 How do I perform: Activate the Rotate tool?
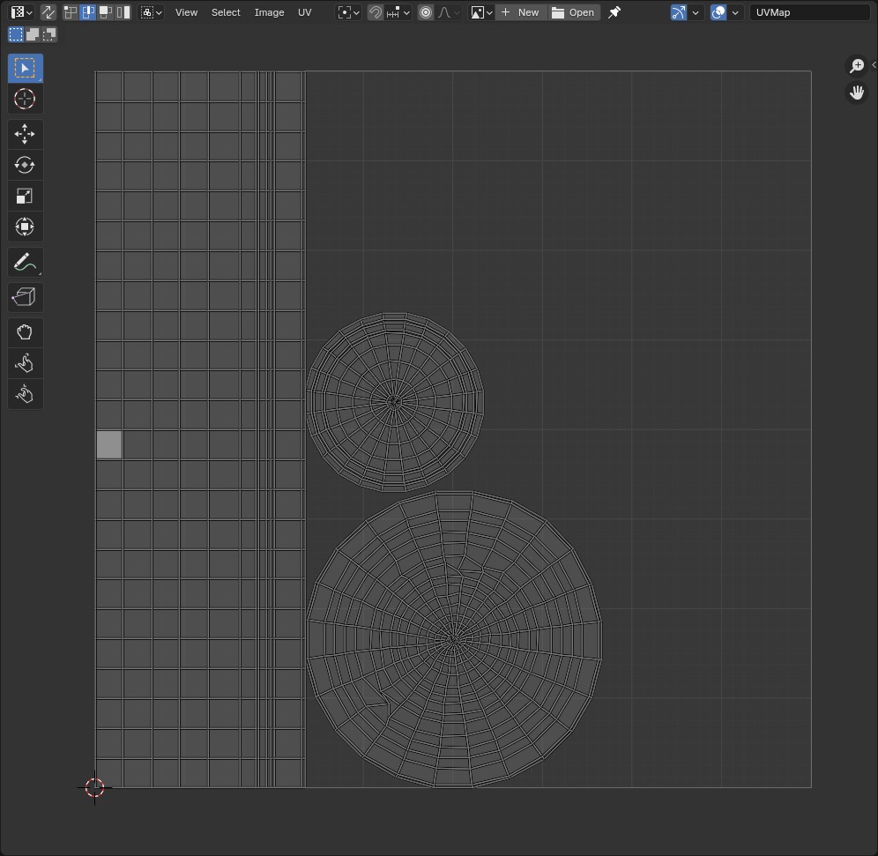(x=26, y=165)
